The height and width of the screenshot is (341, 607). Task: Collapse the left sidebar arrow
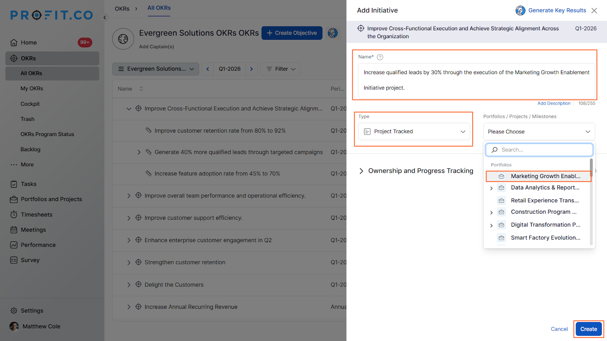coord(105,17)
